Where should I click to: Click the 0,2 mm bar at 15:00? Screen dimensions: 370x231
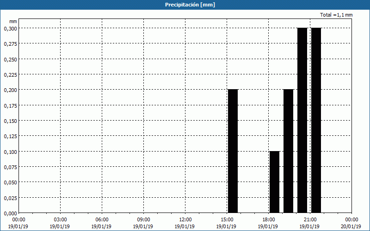233,151
